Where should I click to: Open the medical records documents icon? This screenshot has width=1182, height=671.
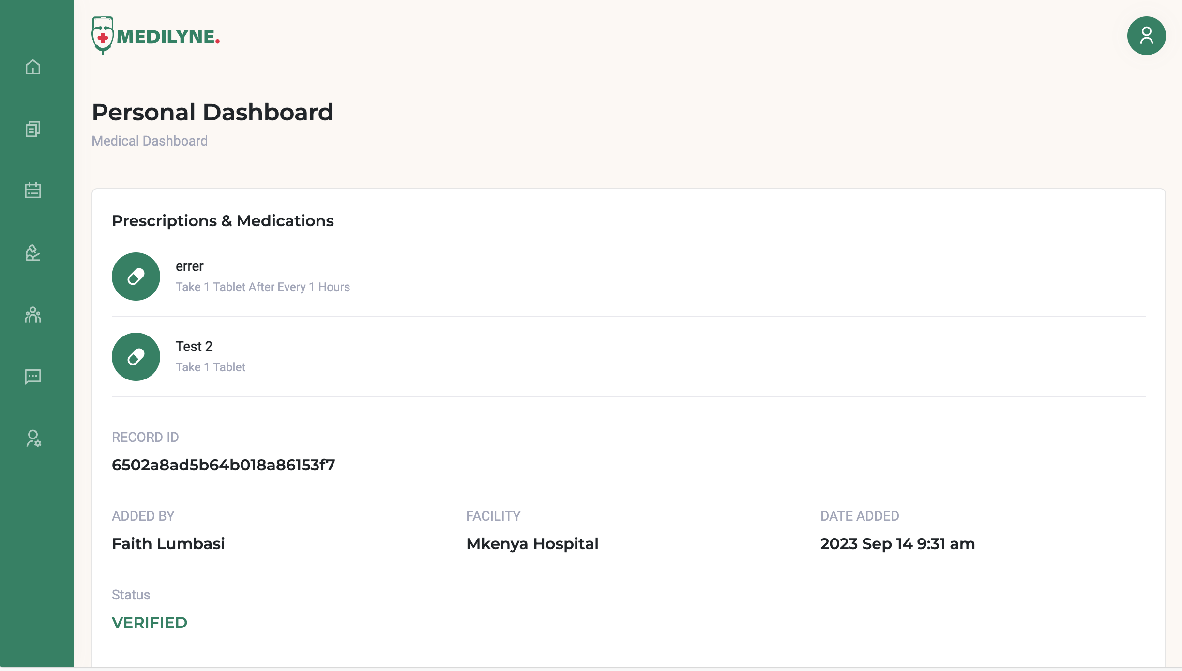point(33,129)
